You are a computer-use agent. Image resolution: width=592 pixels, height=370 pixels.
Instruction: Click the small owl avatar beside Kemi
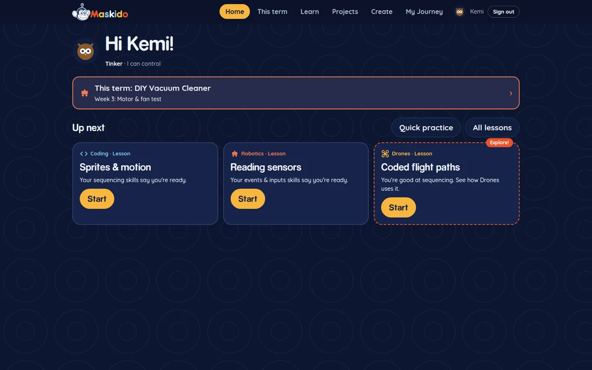pyautogui.click(x=460, y=12)
